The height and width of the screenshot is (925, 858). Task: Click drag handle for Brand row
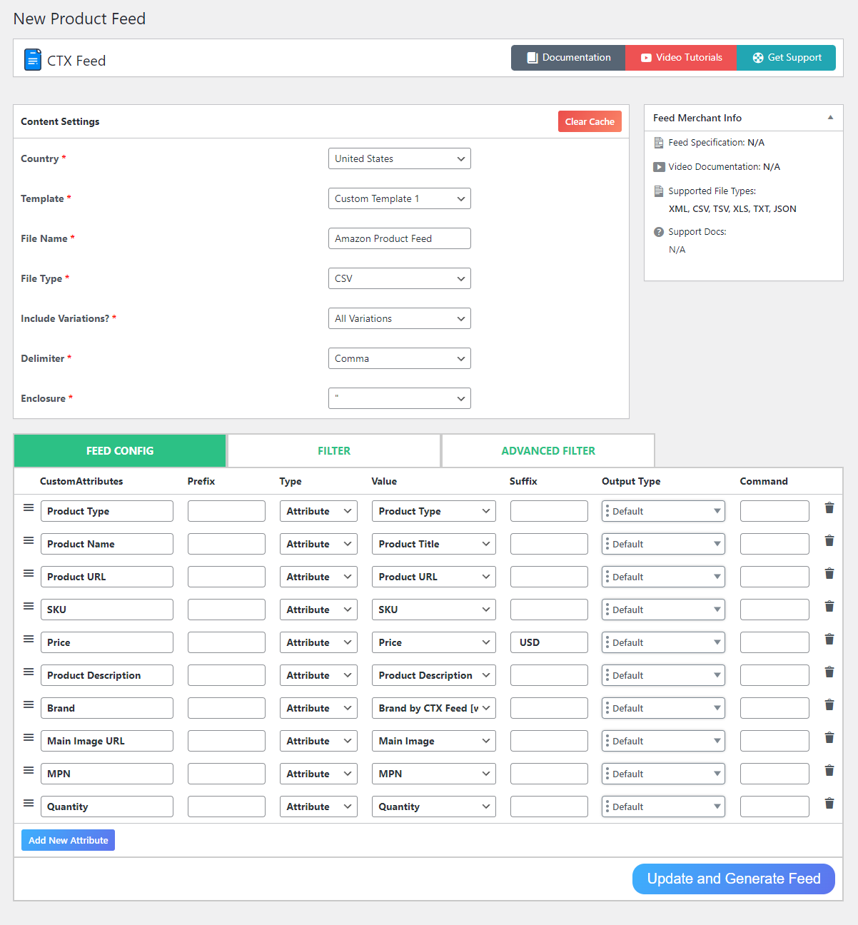(x=29, y=704)
